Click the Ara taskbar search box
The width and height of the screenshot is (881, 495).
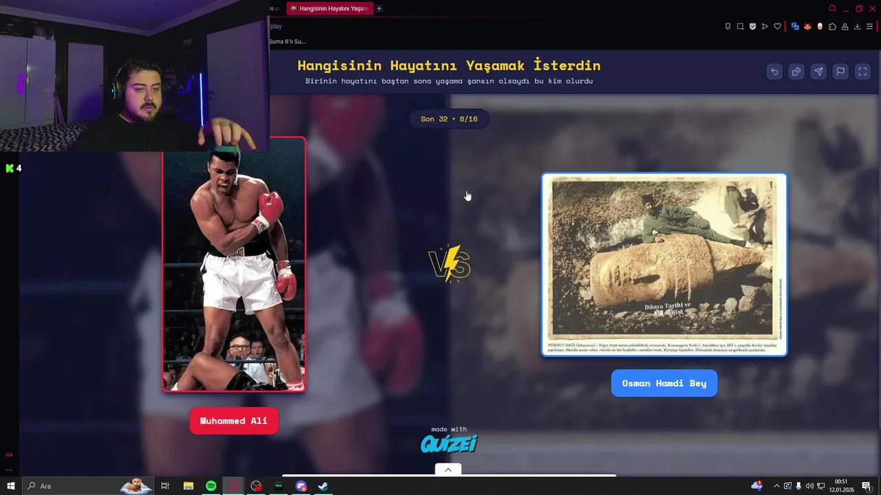pos(87,485)
